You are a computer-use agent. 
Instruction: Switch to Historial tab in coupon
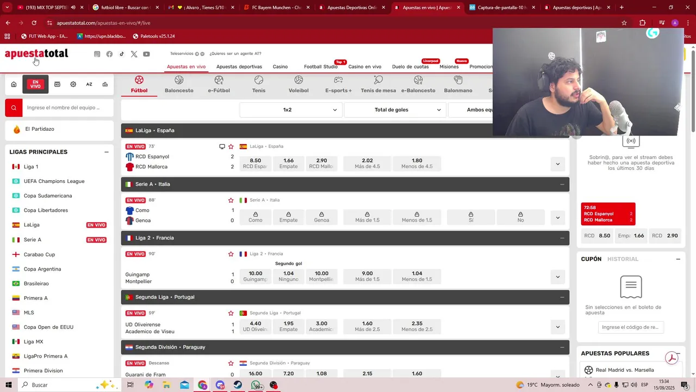[623, 259]
